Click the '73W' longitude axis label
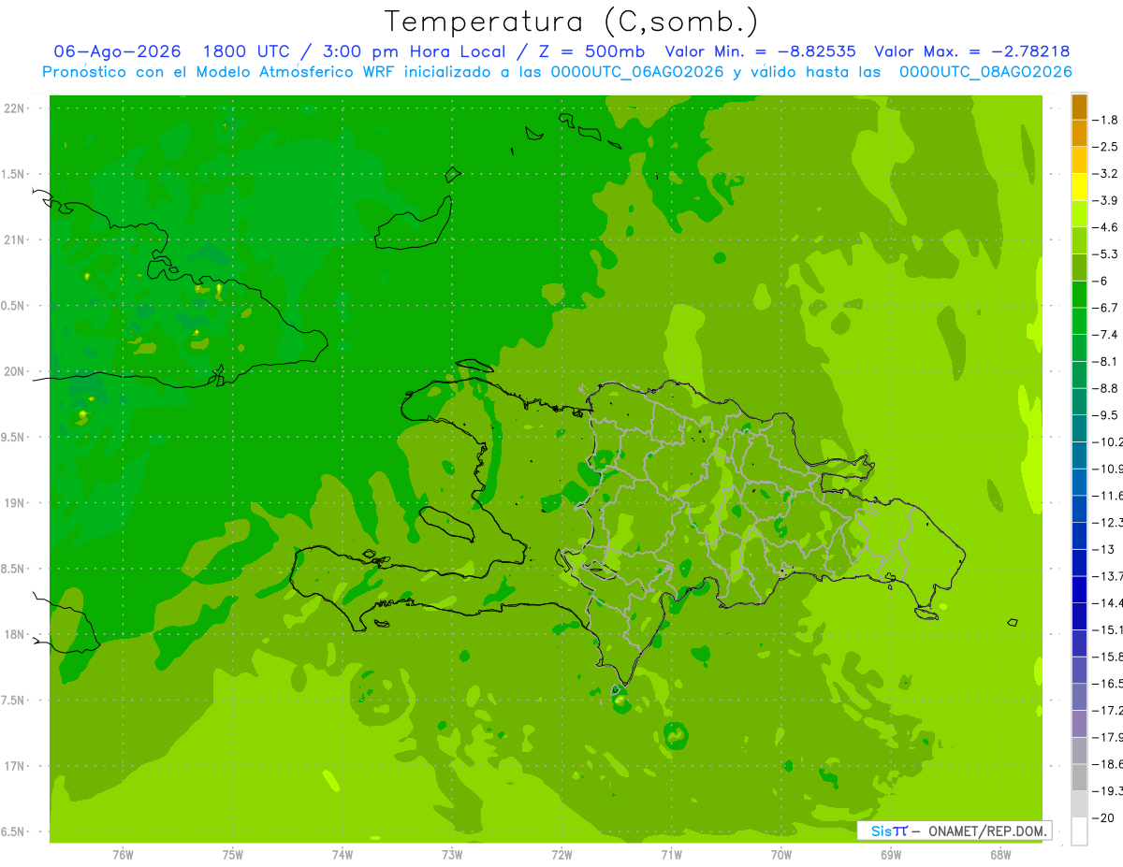Screen dimensions: 1123x867 click(452, 855)
